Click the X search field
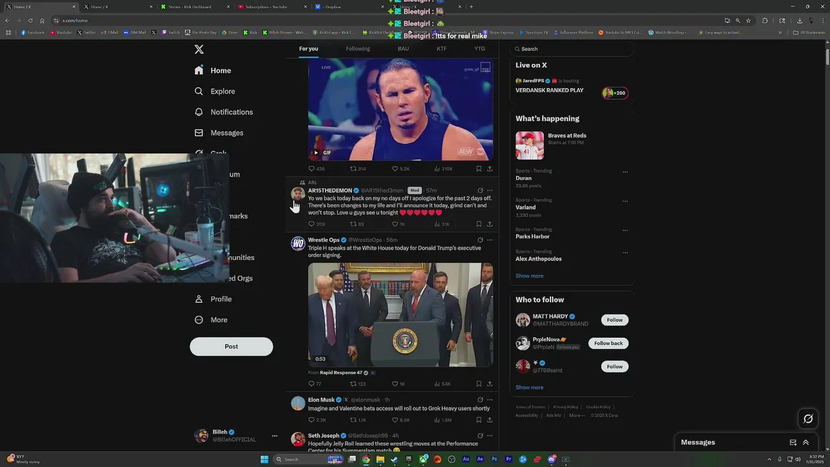 (x=572, y=49)
